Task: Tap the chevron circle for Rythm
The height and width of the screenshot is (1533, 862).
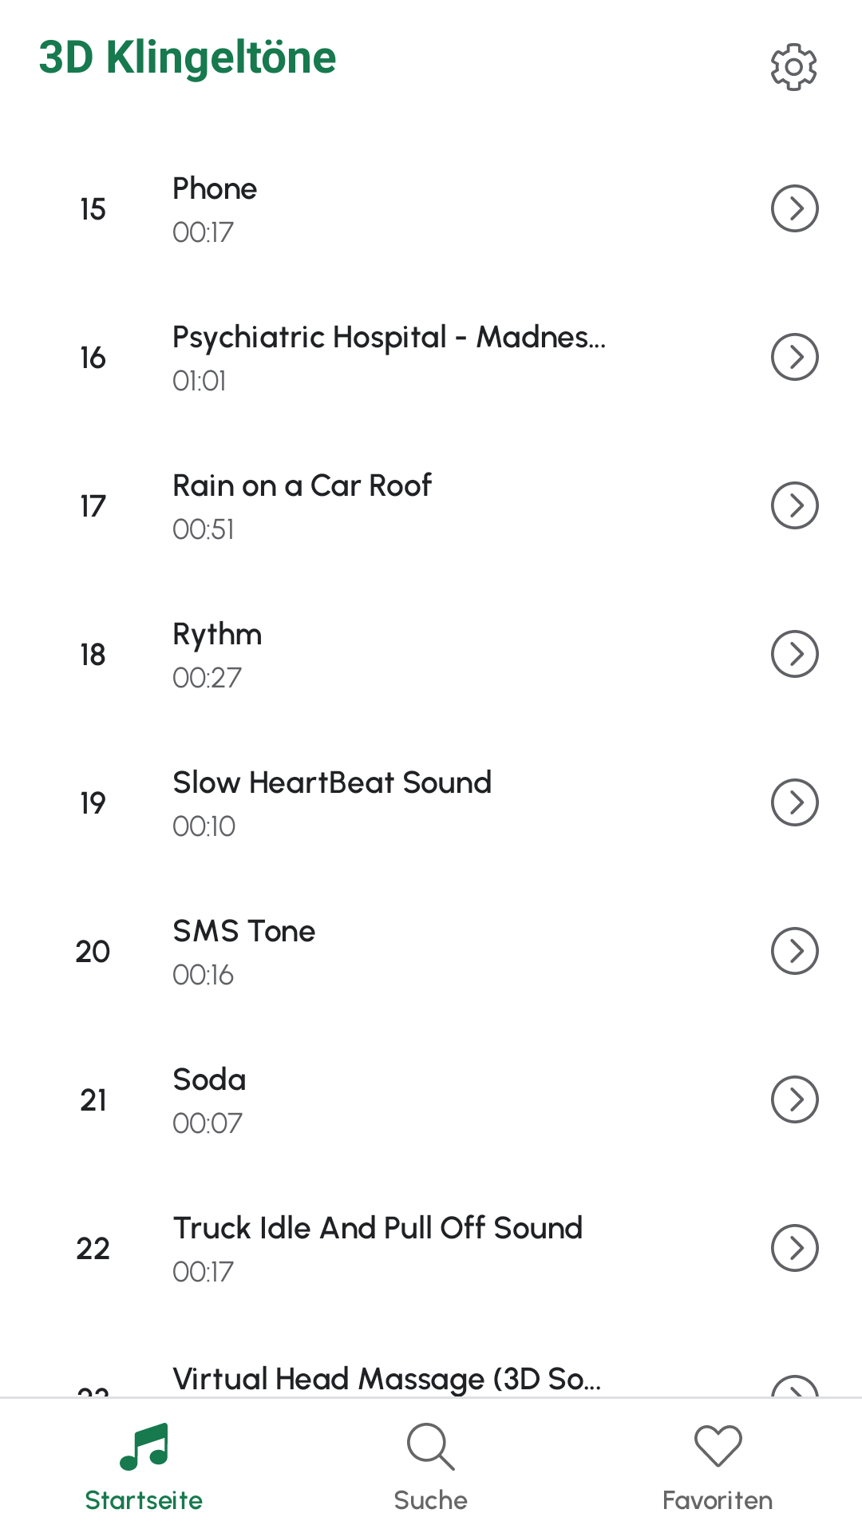Action: coord(794,654)
